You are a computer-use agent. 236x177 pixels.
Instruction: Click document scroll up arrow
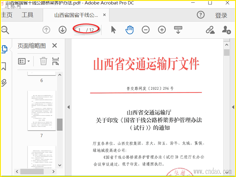(227, 45)
